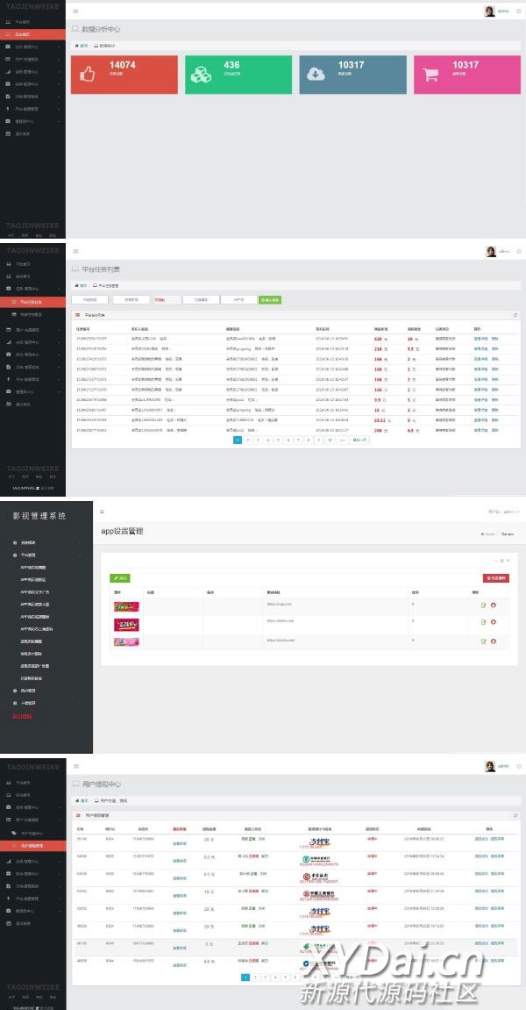Go to home breadcrumb in 数据分析中心 screen

tap(82, 46)
